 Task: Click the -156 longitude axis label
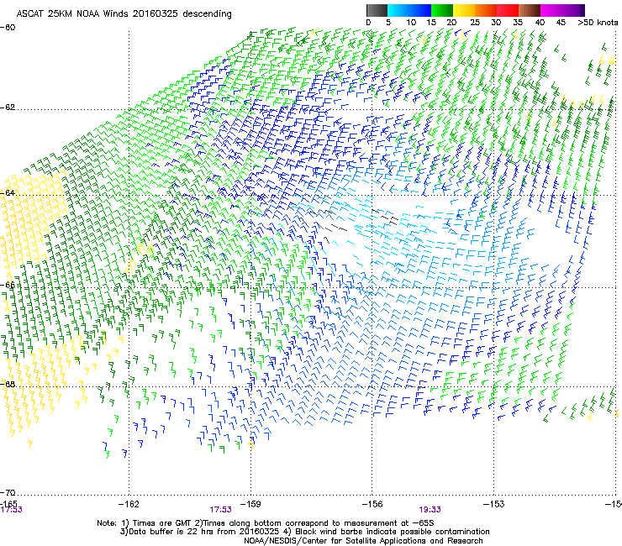(372, 504)
